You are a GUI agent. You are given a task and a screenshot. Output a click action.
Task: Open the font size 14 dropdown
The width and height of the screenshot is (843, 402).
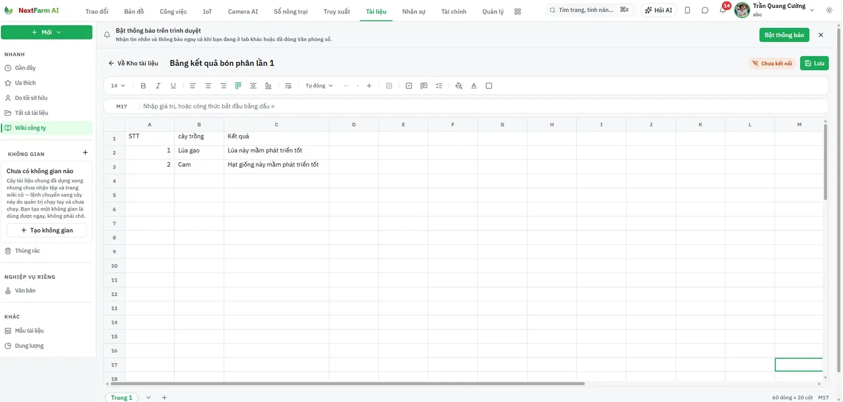118,86
